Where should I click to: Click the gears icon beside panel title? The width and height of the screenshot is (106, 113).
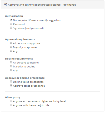click(x=5, y=4)
